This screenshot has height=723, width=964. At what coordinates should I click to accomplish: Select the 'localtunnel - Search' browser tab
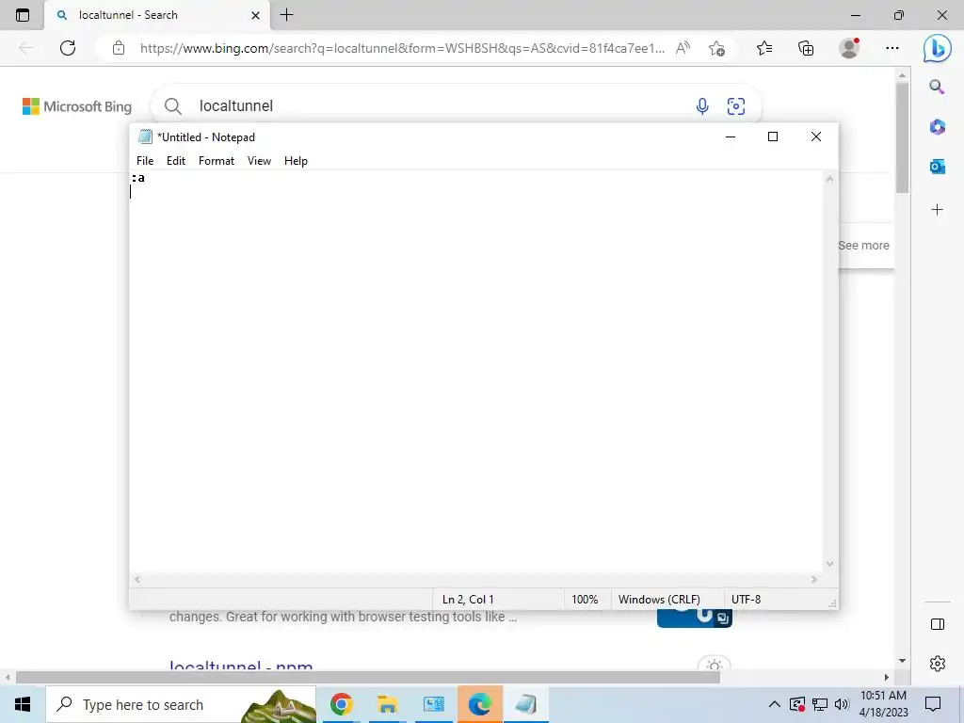coord(157,15)
